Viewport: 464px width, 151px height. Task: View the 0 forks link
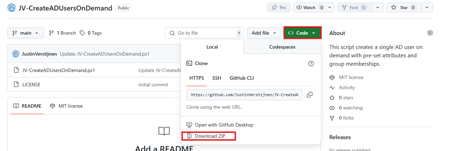tap(346, 118)
